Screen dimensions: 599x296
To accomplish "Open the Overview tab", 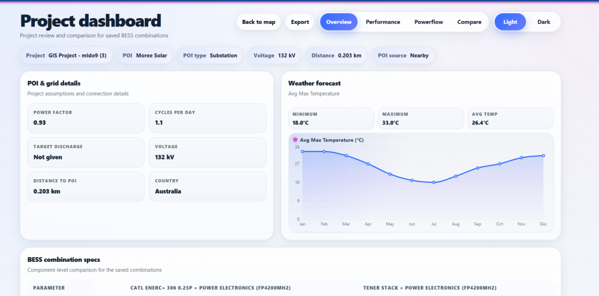I will pyautogui.click(x=339, y=22).
